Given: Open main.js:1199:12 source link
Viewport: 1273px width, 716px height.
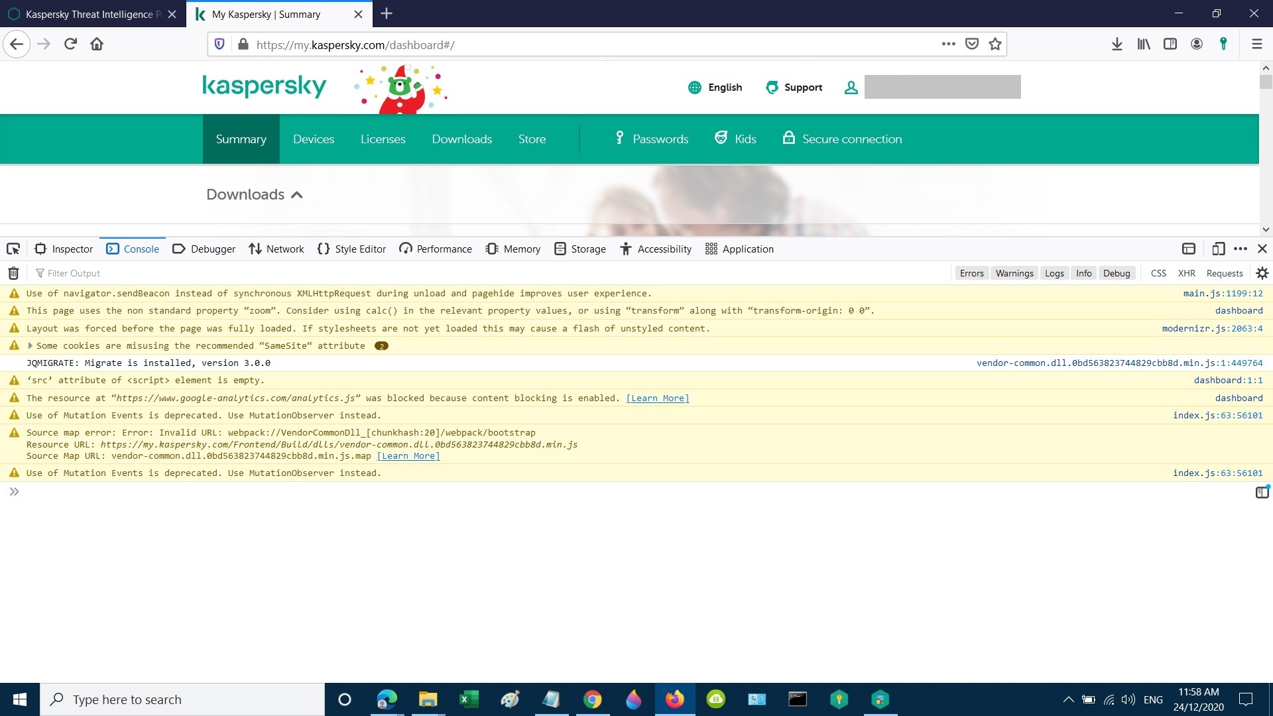Looking at the screenshot, I should (x=1223, y=293).
